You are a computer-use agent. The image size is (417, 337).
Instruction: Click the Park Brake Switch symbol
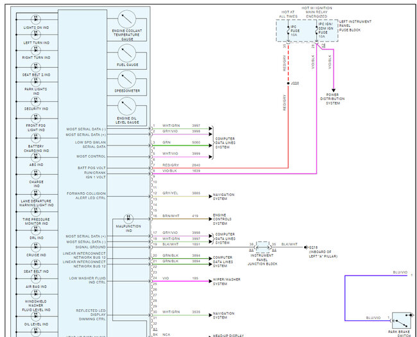[x=402, y=321]
